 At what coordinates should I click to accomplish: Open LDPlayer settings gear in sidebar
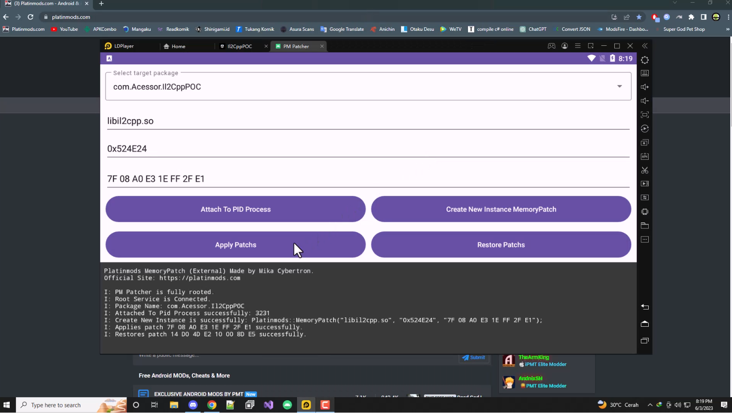point(645,60)
